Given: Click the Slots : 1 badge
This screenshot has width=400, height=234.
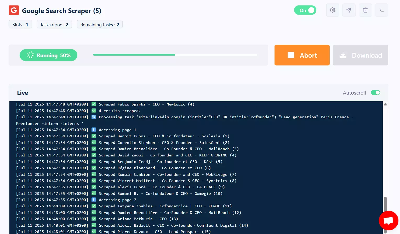Looking at the screenshot, I should point(20,24).
